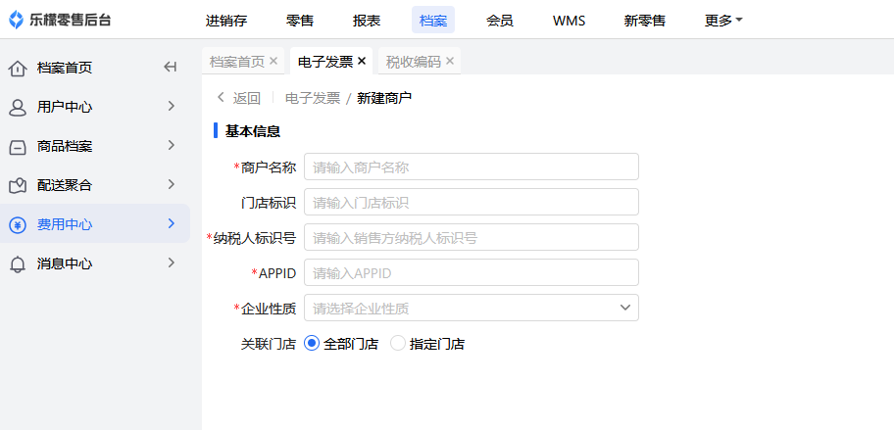Expand the 消息中心 submenu chevron

tap(171, 263)
